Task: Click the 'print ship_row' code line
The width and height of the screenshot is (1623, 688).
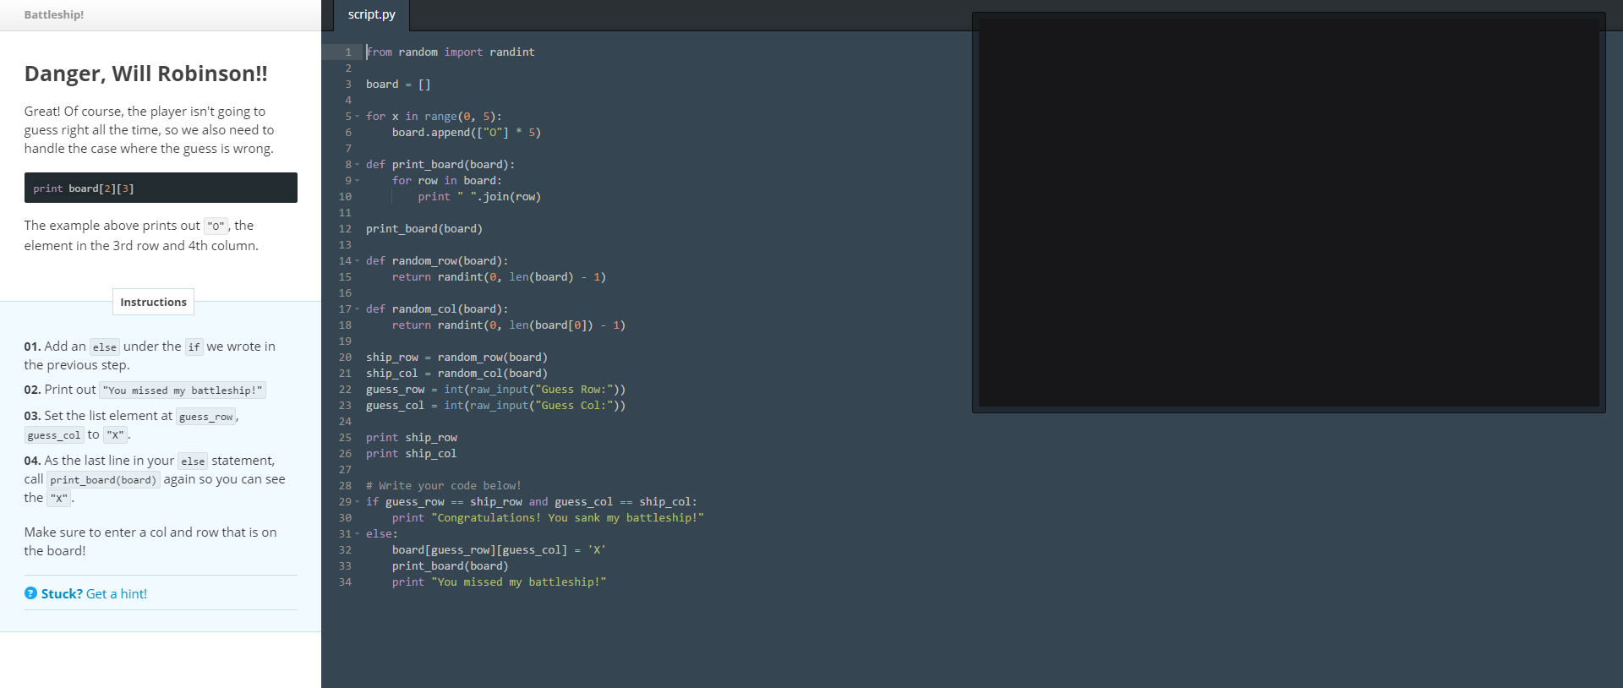Action: click(412, 438)
